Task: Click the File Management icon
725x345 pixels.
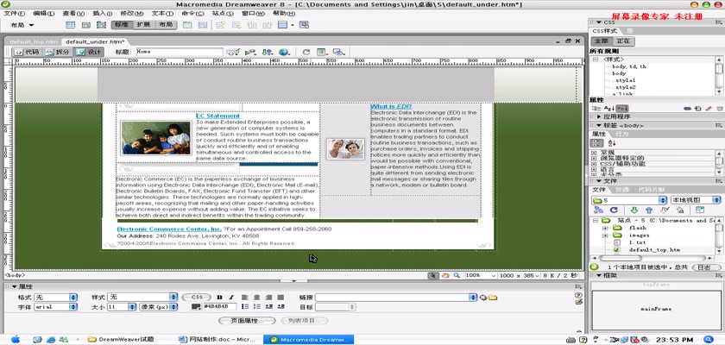Action: (x=268, y=53)
